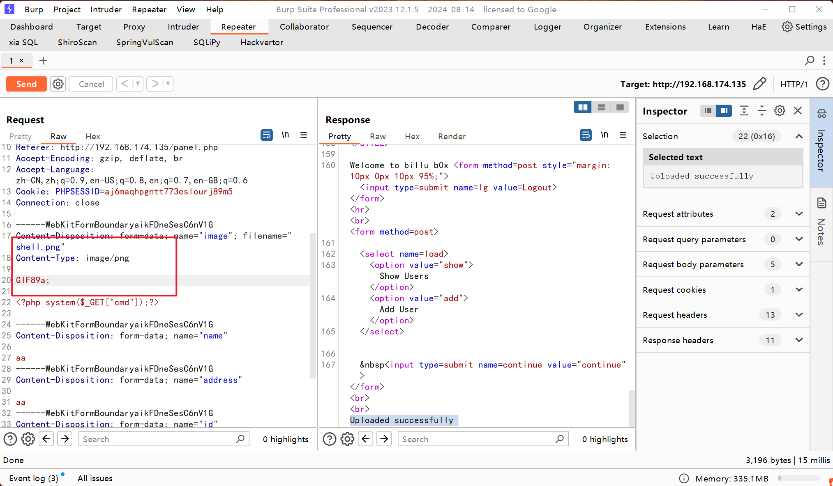Go to the previous request in history
This screenshot has width=833, height=486.
tap(125, 84)
